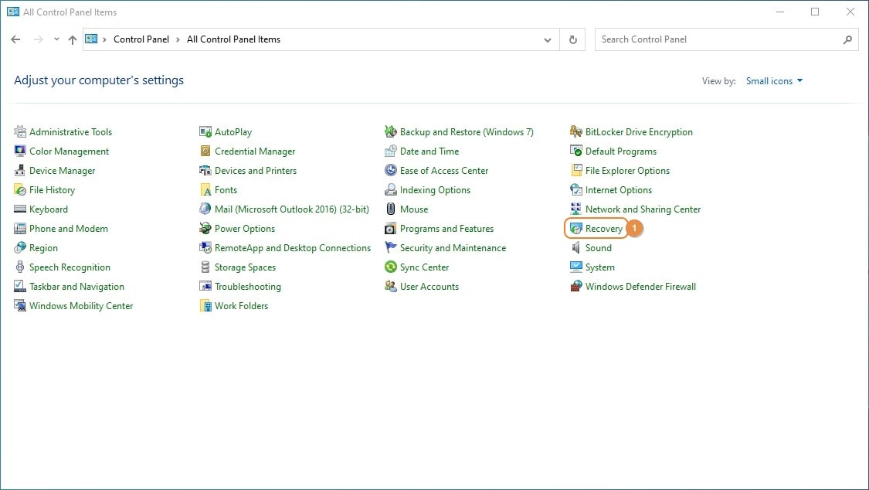Click the Devices and Printers icon
Image resolution: width=869 pixels, height=490 pixels.
point(205,171)
